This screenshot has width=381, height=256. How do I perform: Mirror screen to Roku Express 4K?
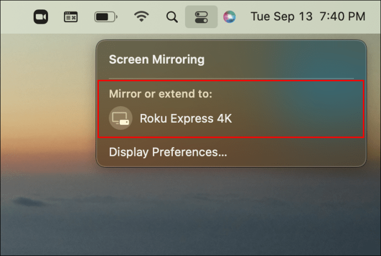pos(186,118)
